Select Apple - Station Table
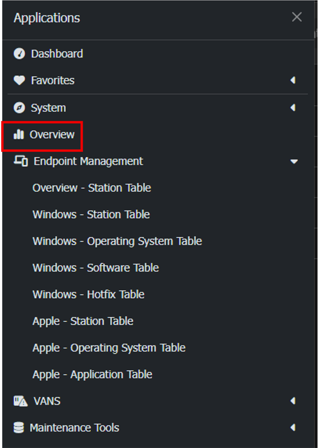 (x=83, y=321)
